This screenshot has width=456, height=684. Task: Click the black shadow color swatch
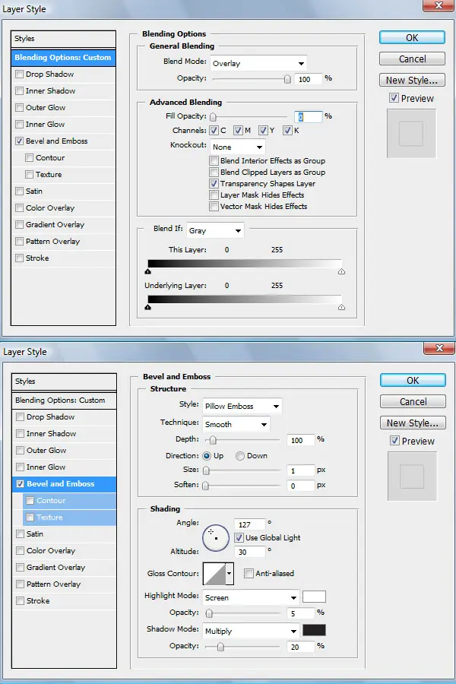(x=314, y=630)
